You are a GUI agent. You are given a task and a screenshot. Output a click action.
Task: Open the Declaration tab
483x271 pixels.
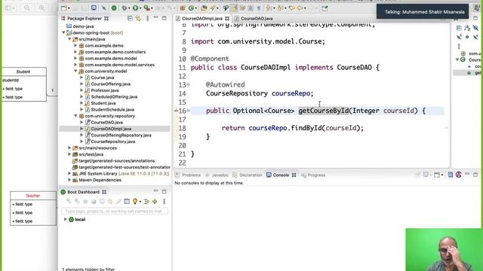pyautogui.click(x=251, y=175)
